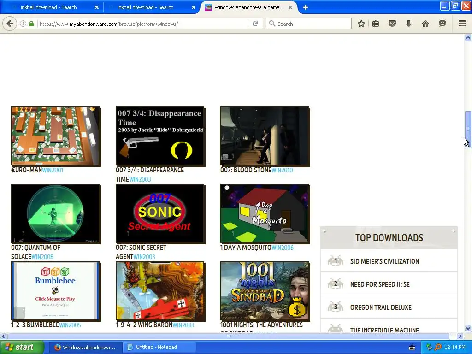Open the 007 Quantum of Solace thumbnail
Image resolution: width=472 pixels, height=354 pixels.
tap(56, 214)
